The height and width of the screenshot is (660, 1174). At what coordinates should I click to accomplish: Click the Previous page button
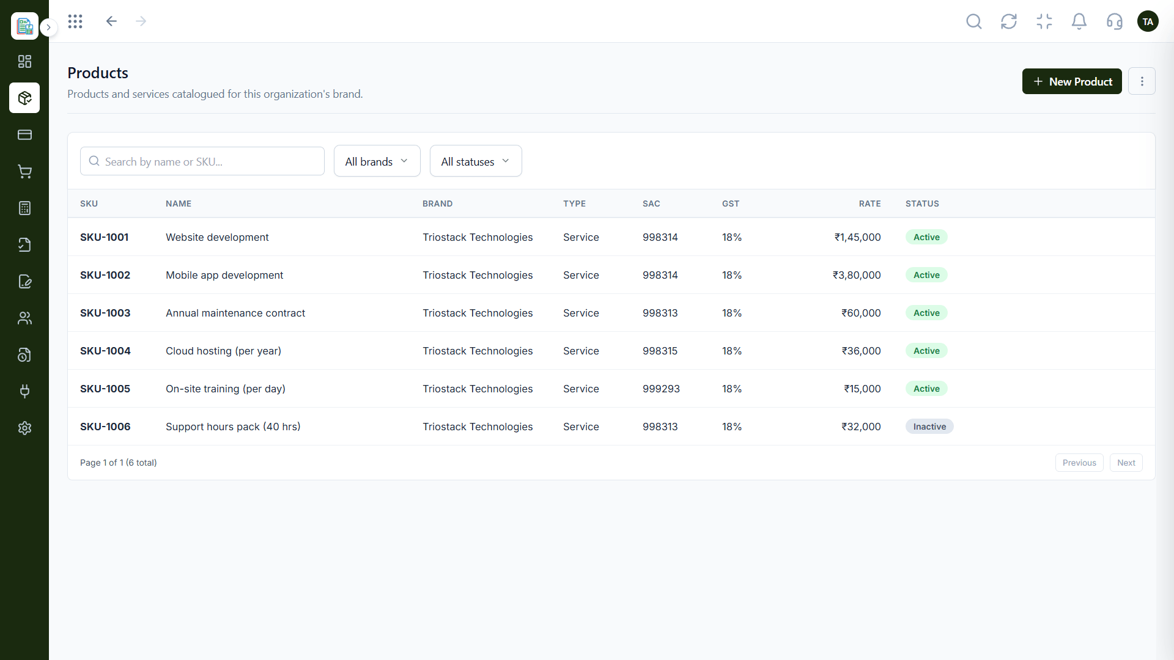tap(1079, 463)
